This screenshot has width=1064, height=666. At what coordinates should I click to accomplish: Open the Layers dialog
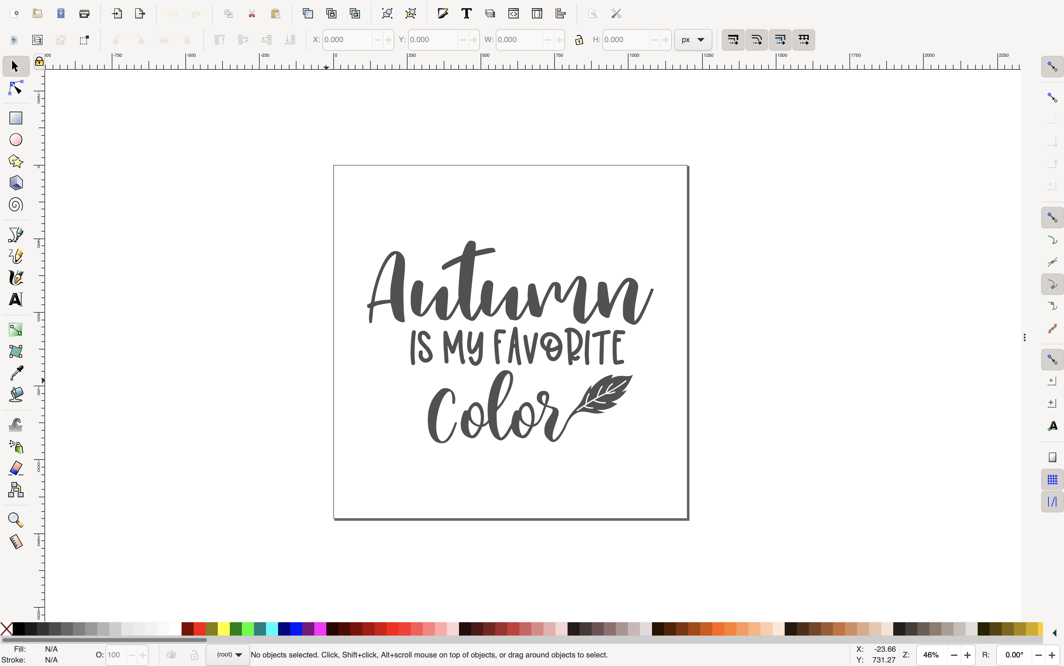490,13
